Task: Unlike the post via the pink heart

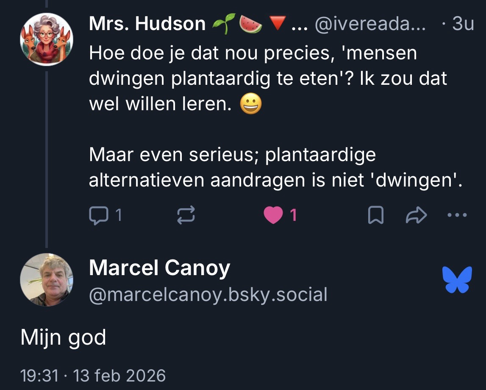Action: 273,216
